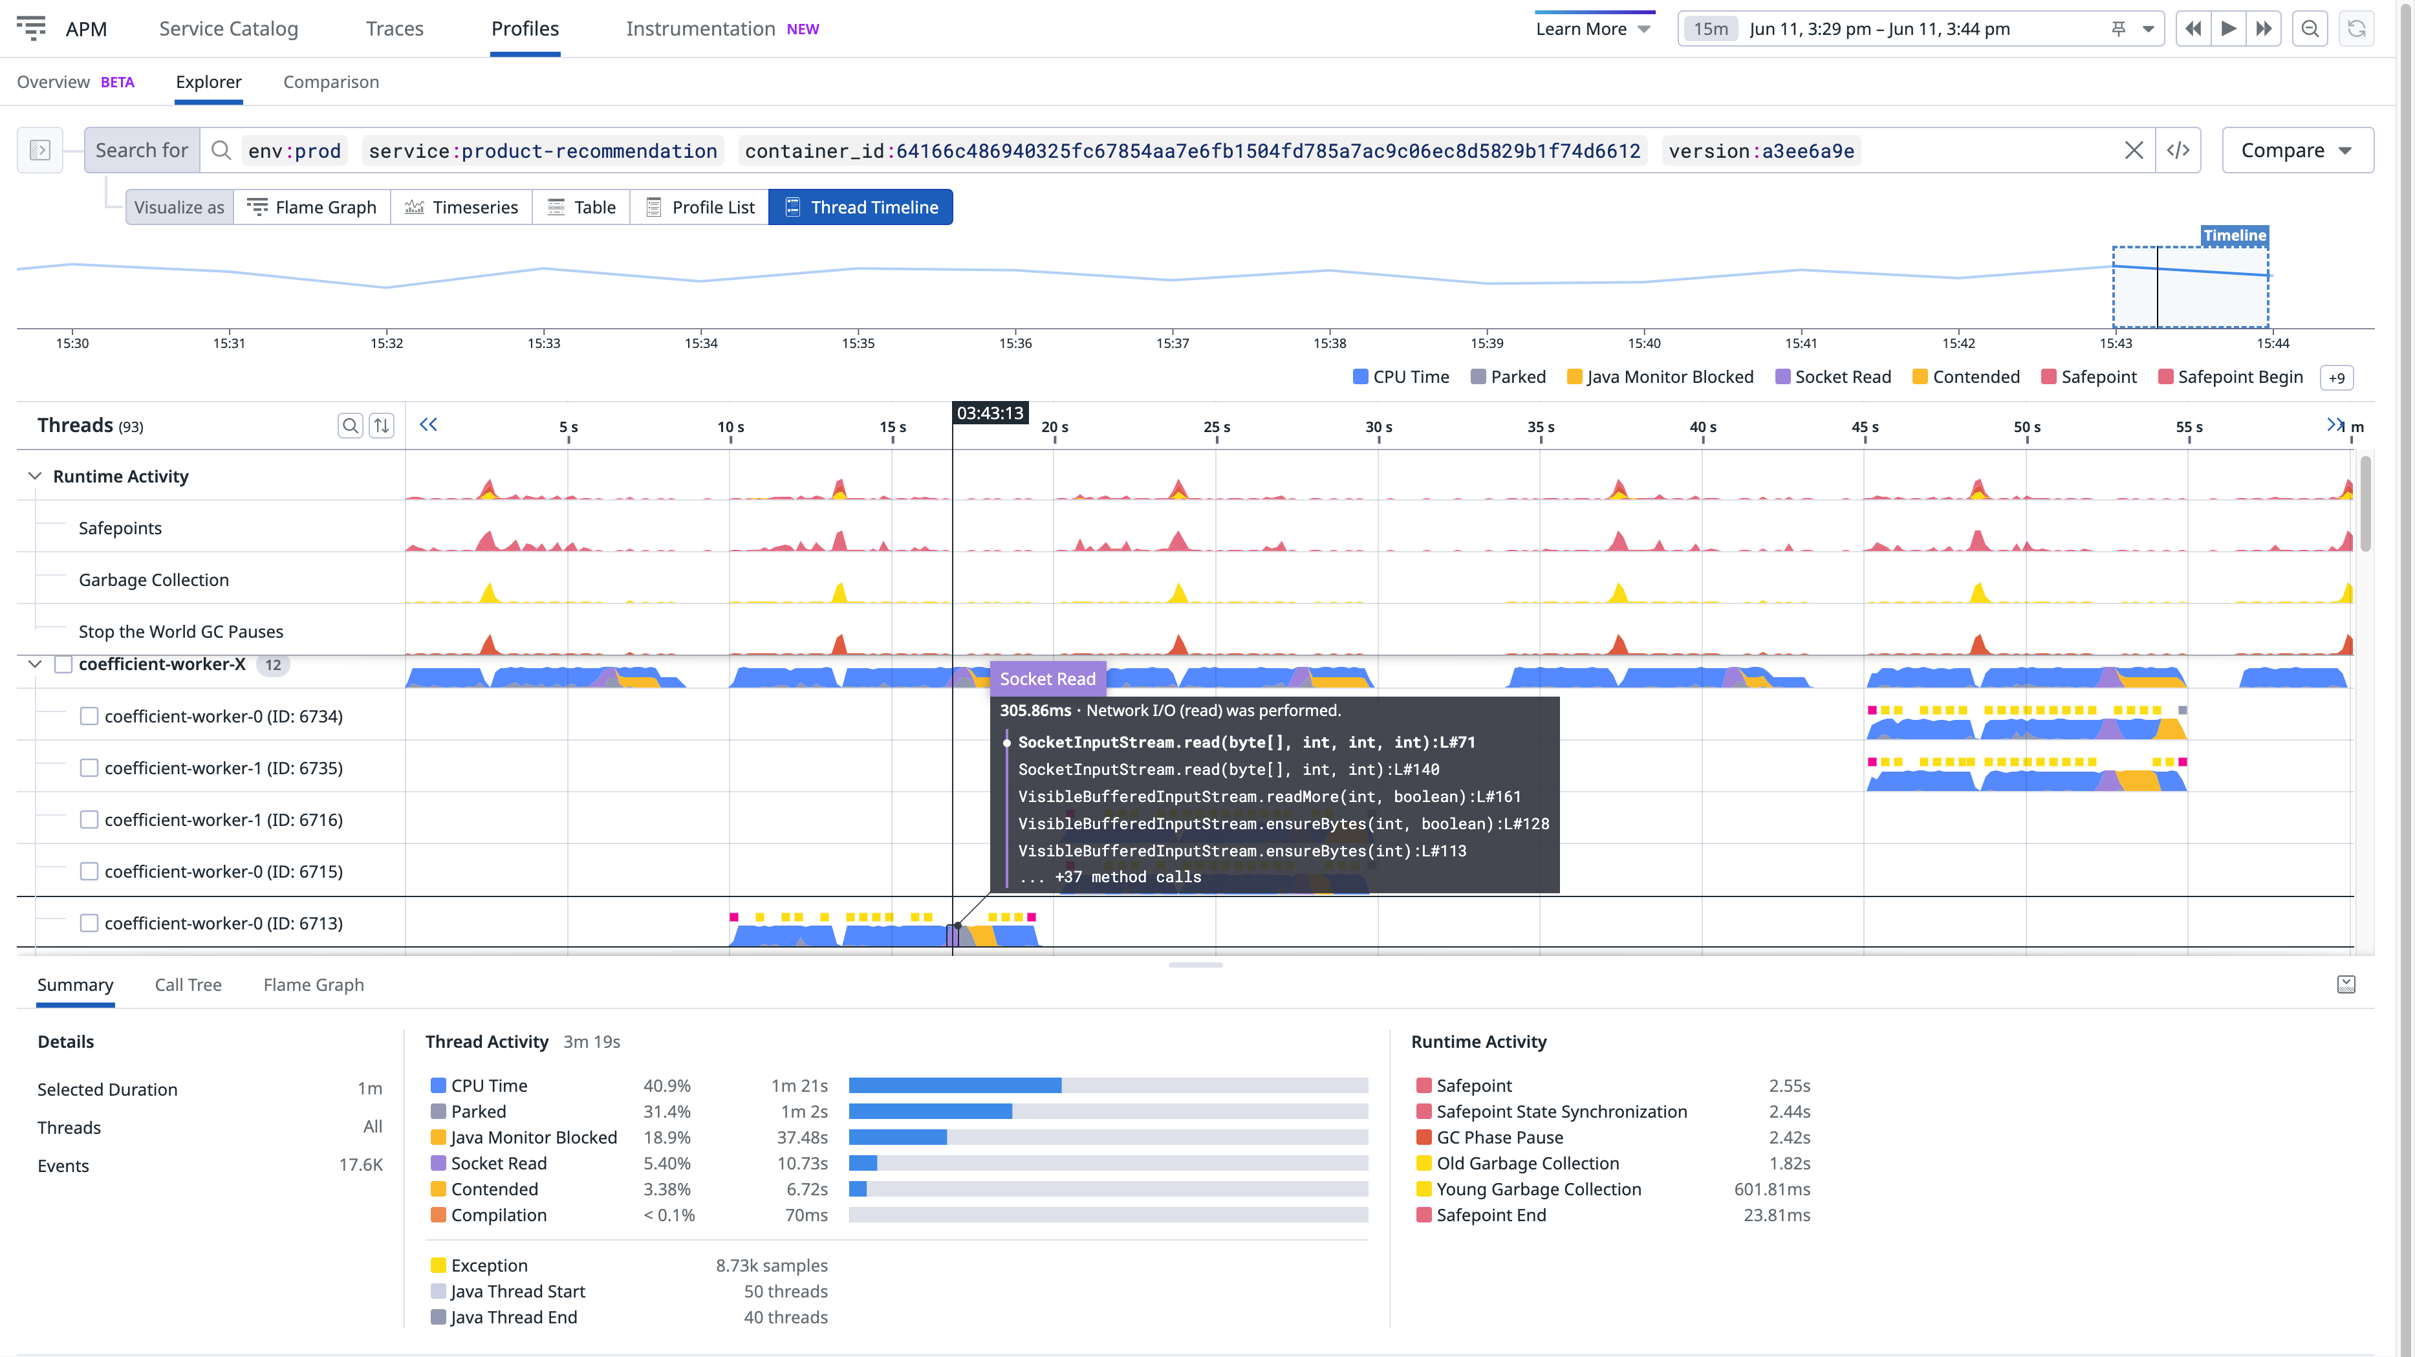
Task: Select the Timeseries visualization icon
Action: coord(415,206)
